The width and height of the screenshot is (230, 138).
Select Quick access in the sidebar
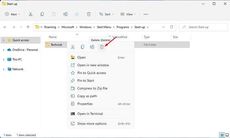[x=20, y=40]
